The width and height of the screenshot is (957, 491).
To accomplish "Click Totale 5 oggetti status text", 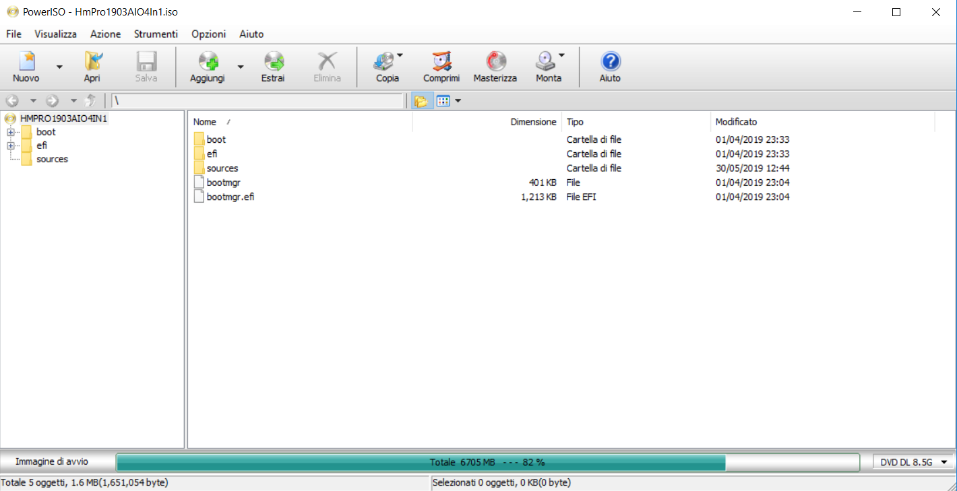I will [85, 482].
